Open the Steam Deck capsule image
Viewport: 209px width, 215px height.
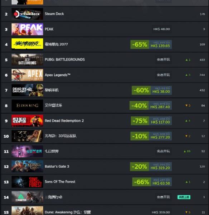[27, 14]
